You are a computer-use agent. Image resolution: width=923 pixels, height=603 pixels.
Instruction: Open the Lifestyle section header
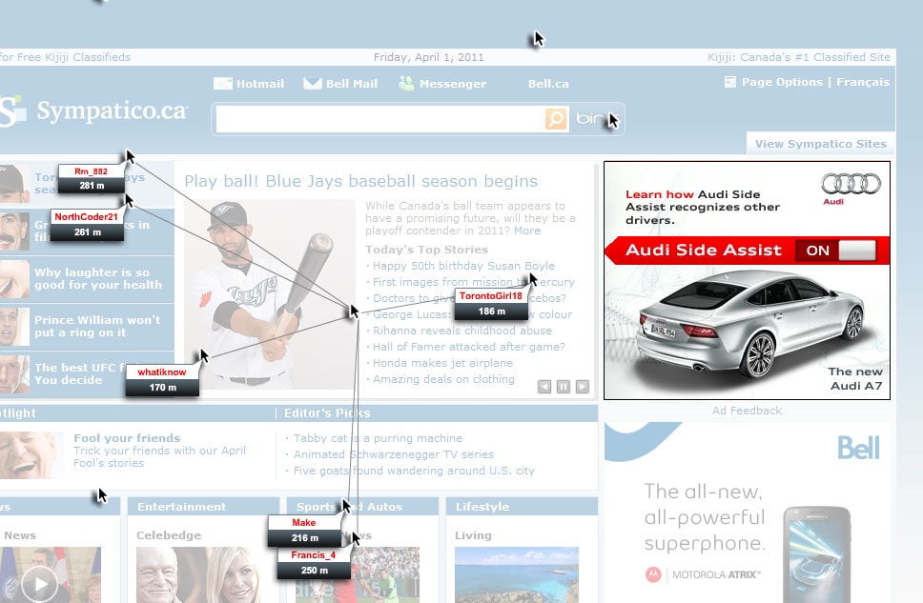point(482,507)
